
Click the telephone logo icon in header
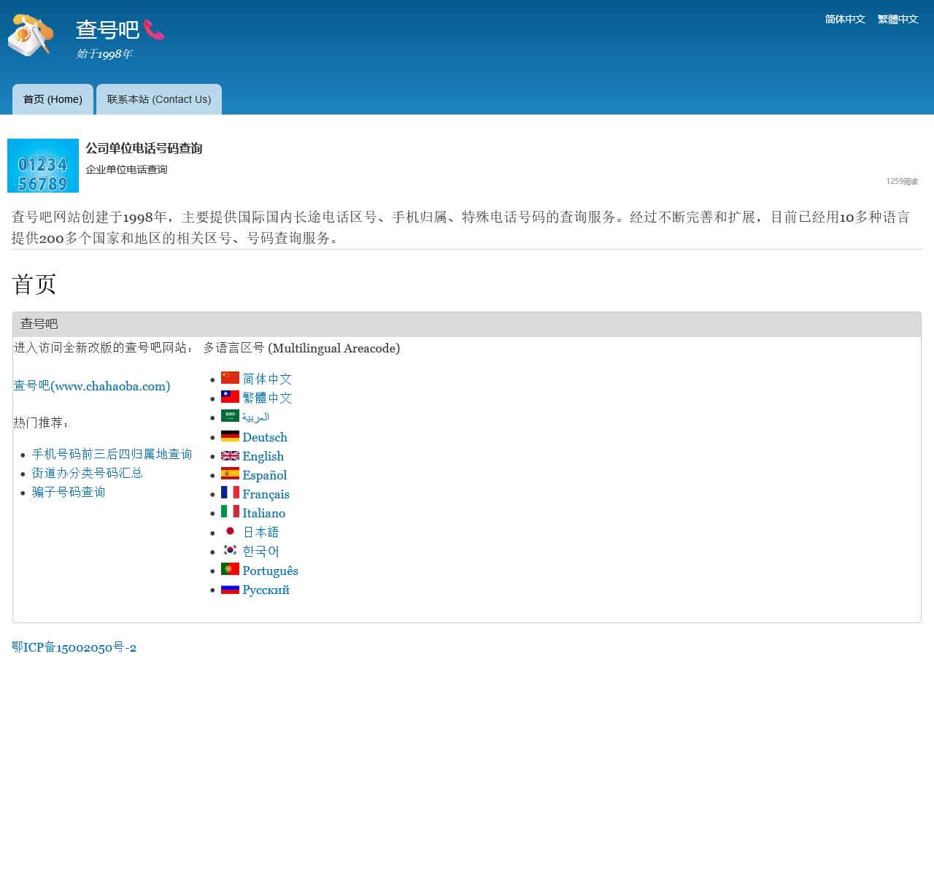click(x=31, y=34)
